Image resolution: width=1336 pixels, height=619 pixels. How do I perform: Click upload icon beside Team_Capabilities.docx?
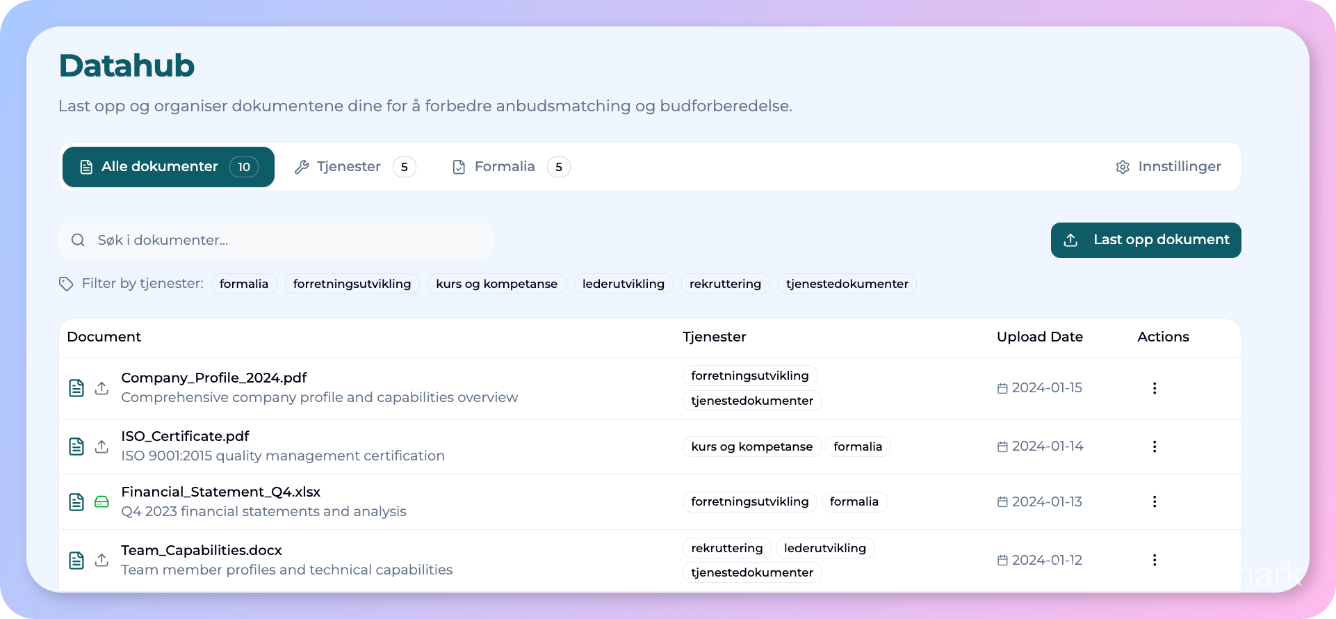101,560
